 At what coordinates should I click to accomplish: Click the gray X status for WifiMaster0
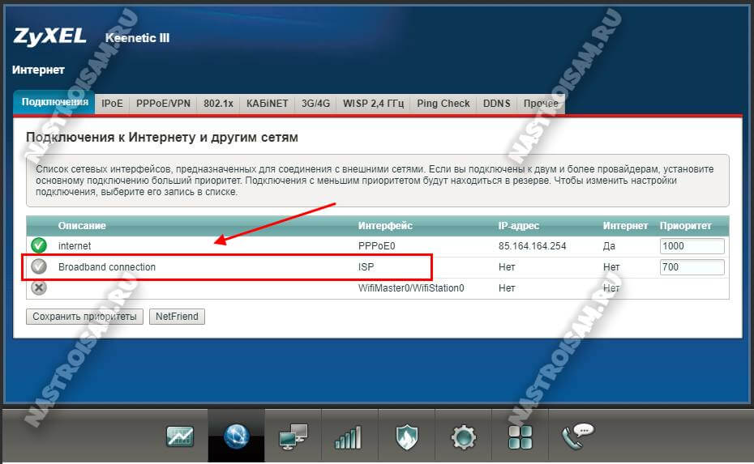(38, 288)
